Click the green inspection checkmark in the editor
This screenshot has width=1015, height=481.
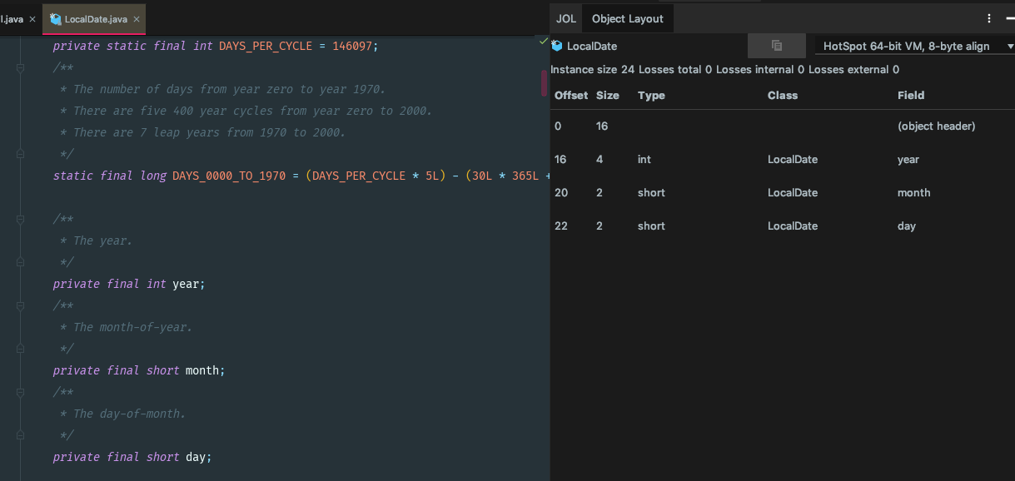click(544, 41)
